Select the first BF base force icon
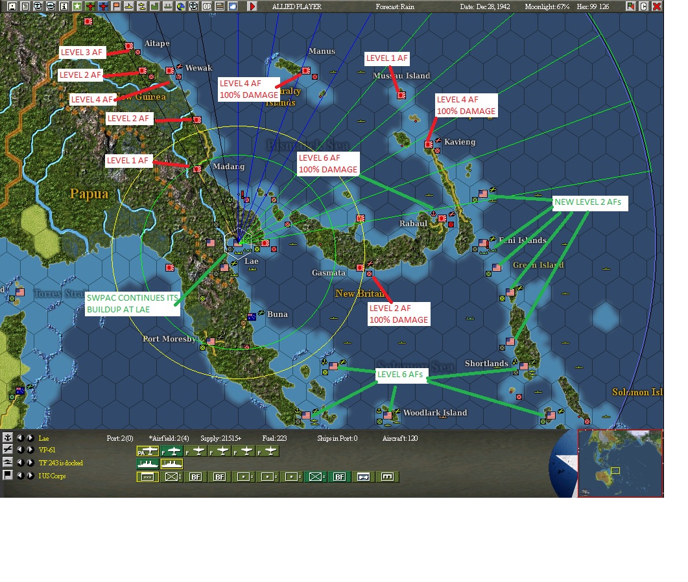 196,477
